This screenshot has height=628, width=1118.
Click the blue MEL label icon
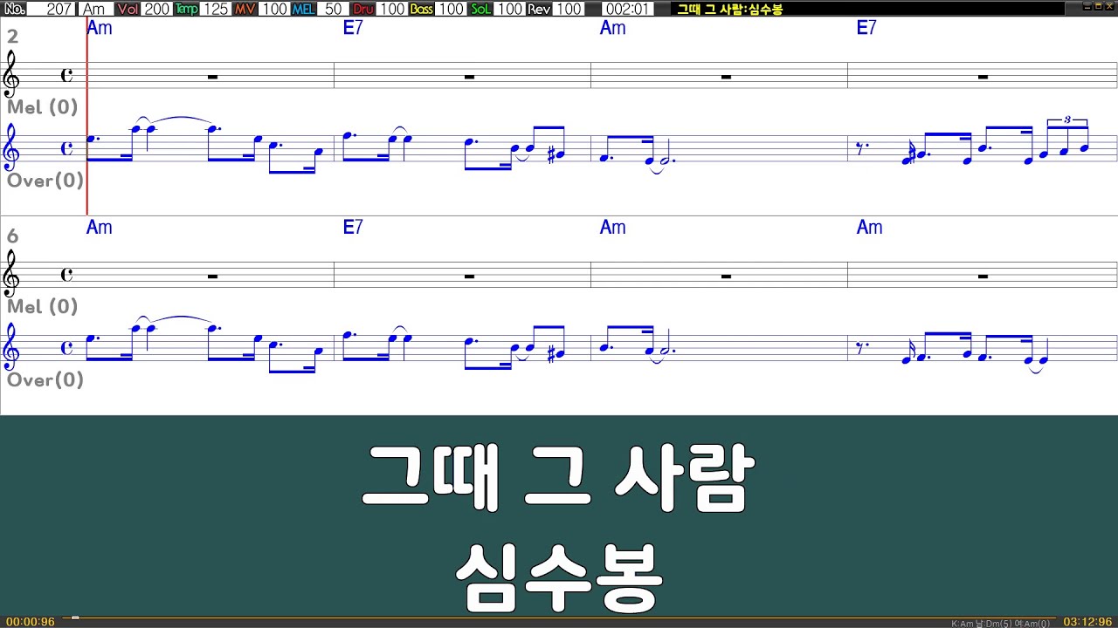[303, 9]
